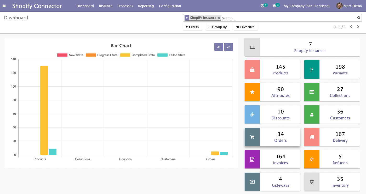The height and width of the screenshot is (194, 366).
Task: Focus the Search input field
Action: (x=289, y=18)
